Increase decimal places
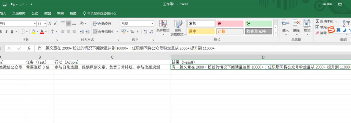The height and width of the screenshot is (123, 351). [146, 31]
